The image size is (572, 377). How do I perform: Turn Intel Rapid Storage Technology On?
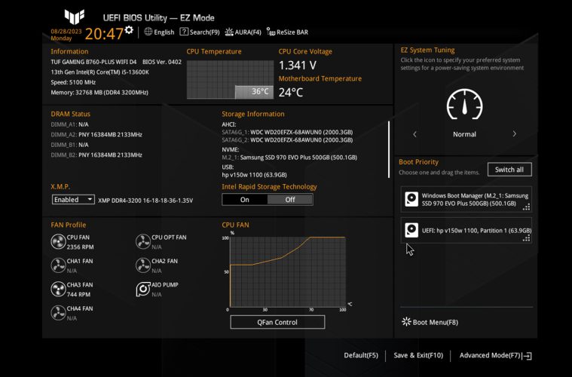pos(245,200)
